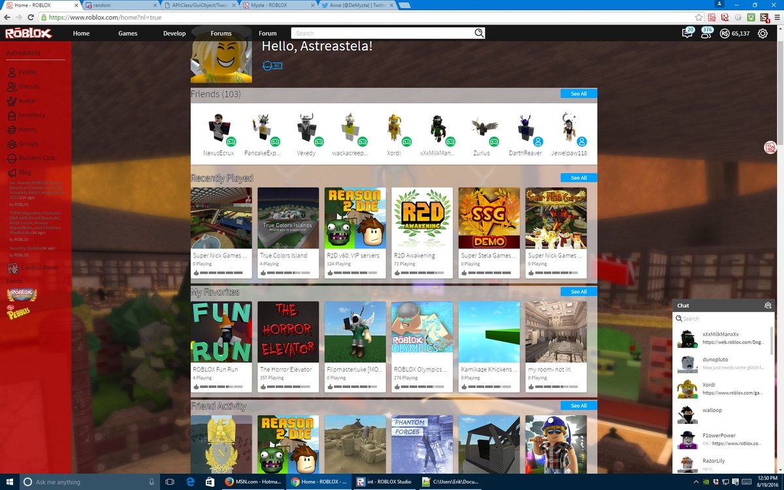
Task: Open Phantom Forces game thumbnail
Action: (421, 444)
